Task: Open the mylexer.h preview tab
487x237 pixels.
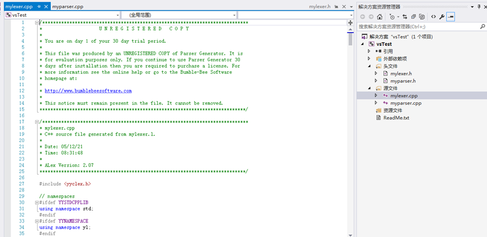Action: (320, 7)
